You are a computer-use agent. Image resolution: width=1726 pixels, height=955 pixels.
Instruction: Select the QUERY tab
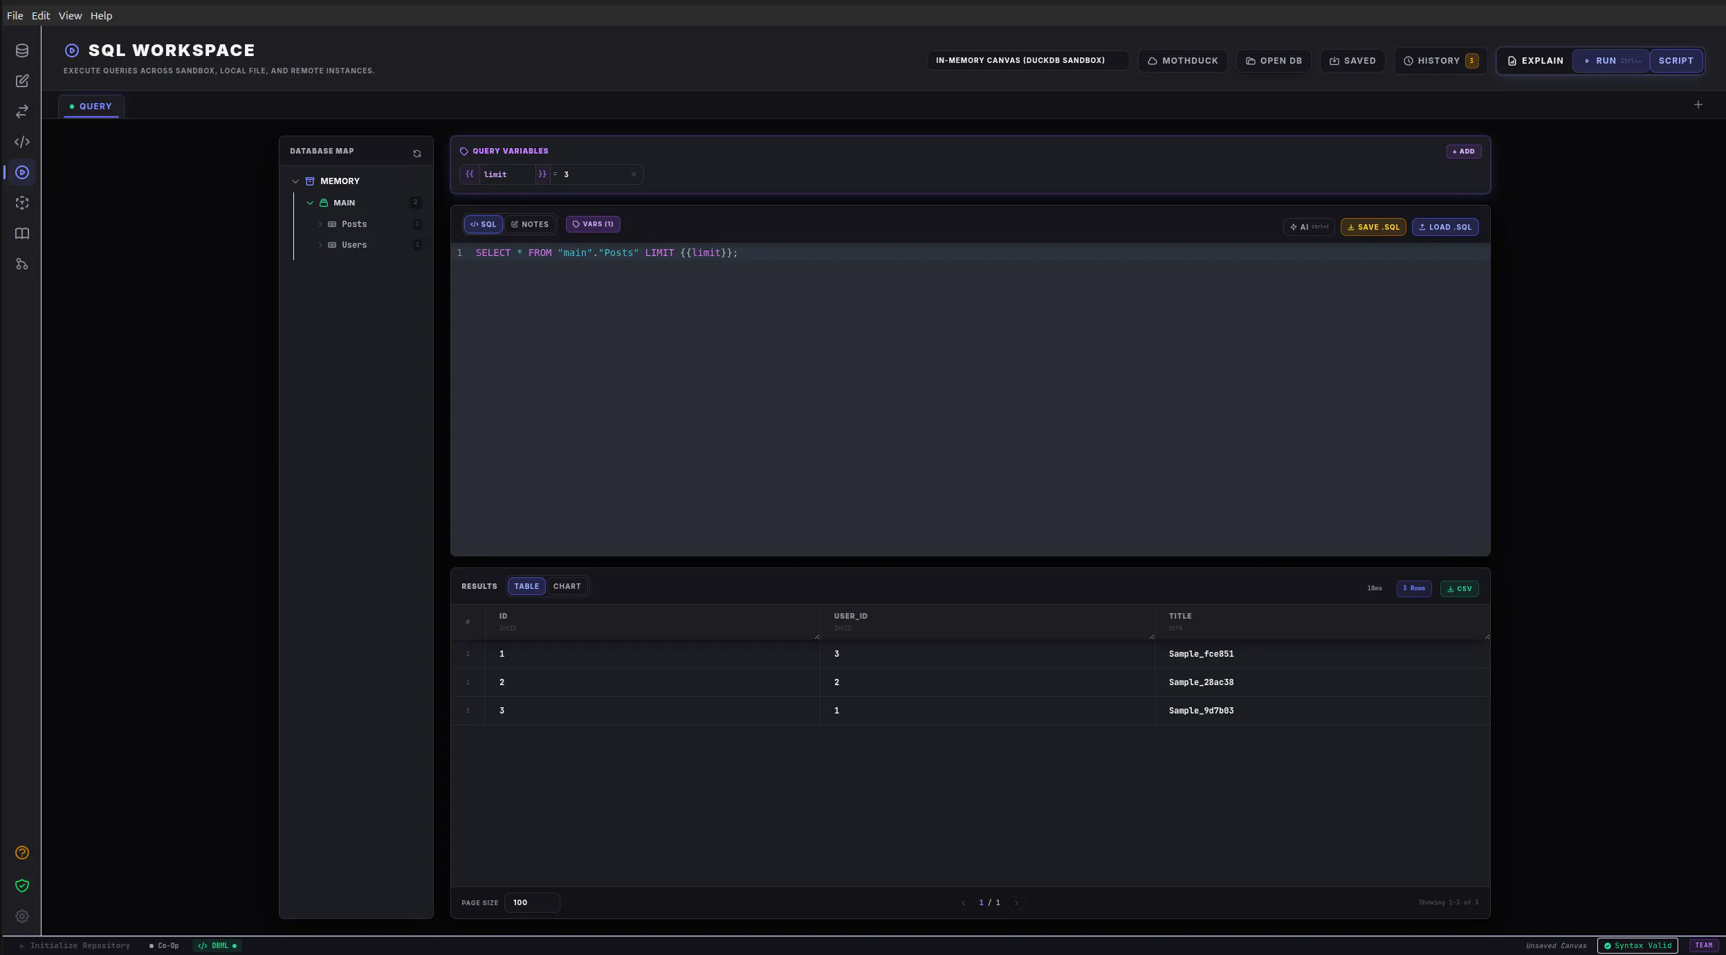pos(91,106)
